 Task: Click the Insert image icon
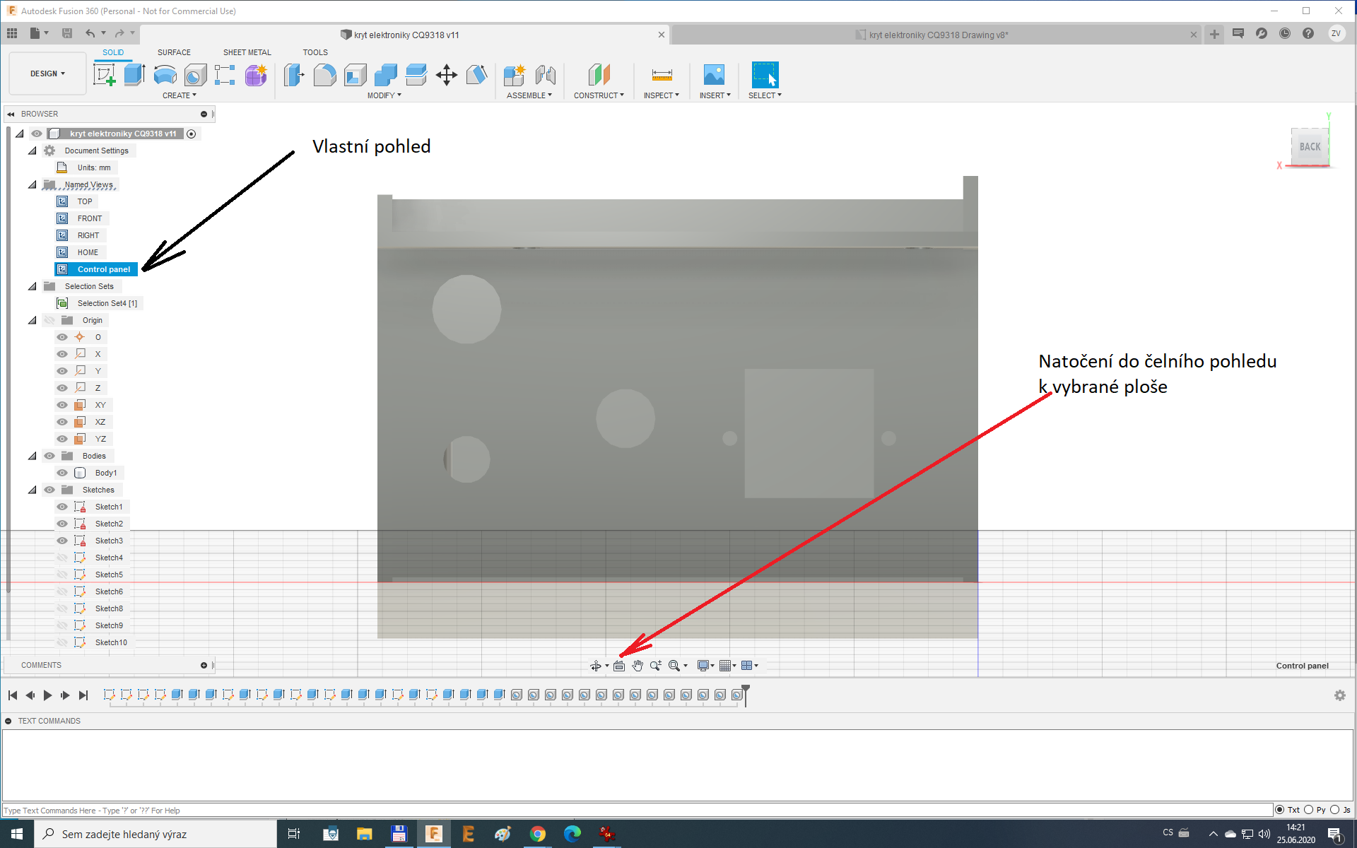(x=714, y=74)
